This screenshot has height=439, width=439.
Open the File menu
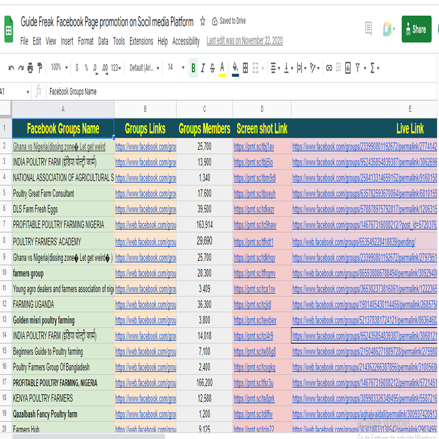click(x=24, y=42)
